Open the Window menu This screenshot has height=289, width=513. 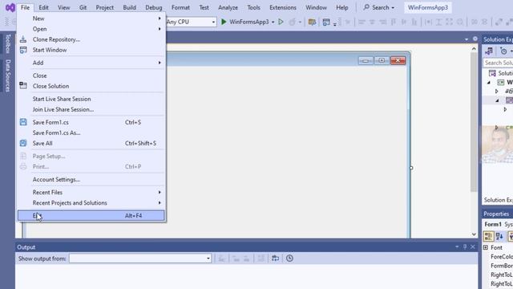tap(316, 7)
